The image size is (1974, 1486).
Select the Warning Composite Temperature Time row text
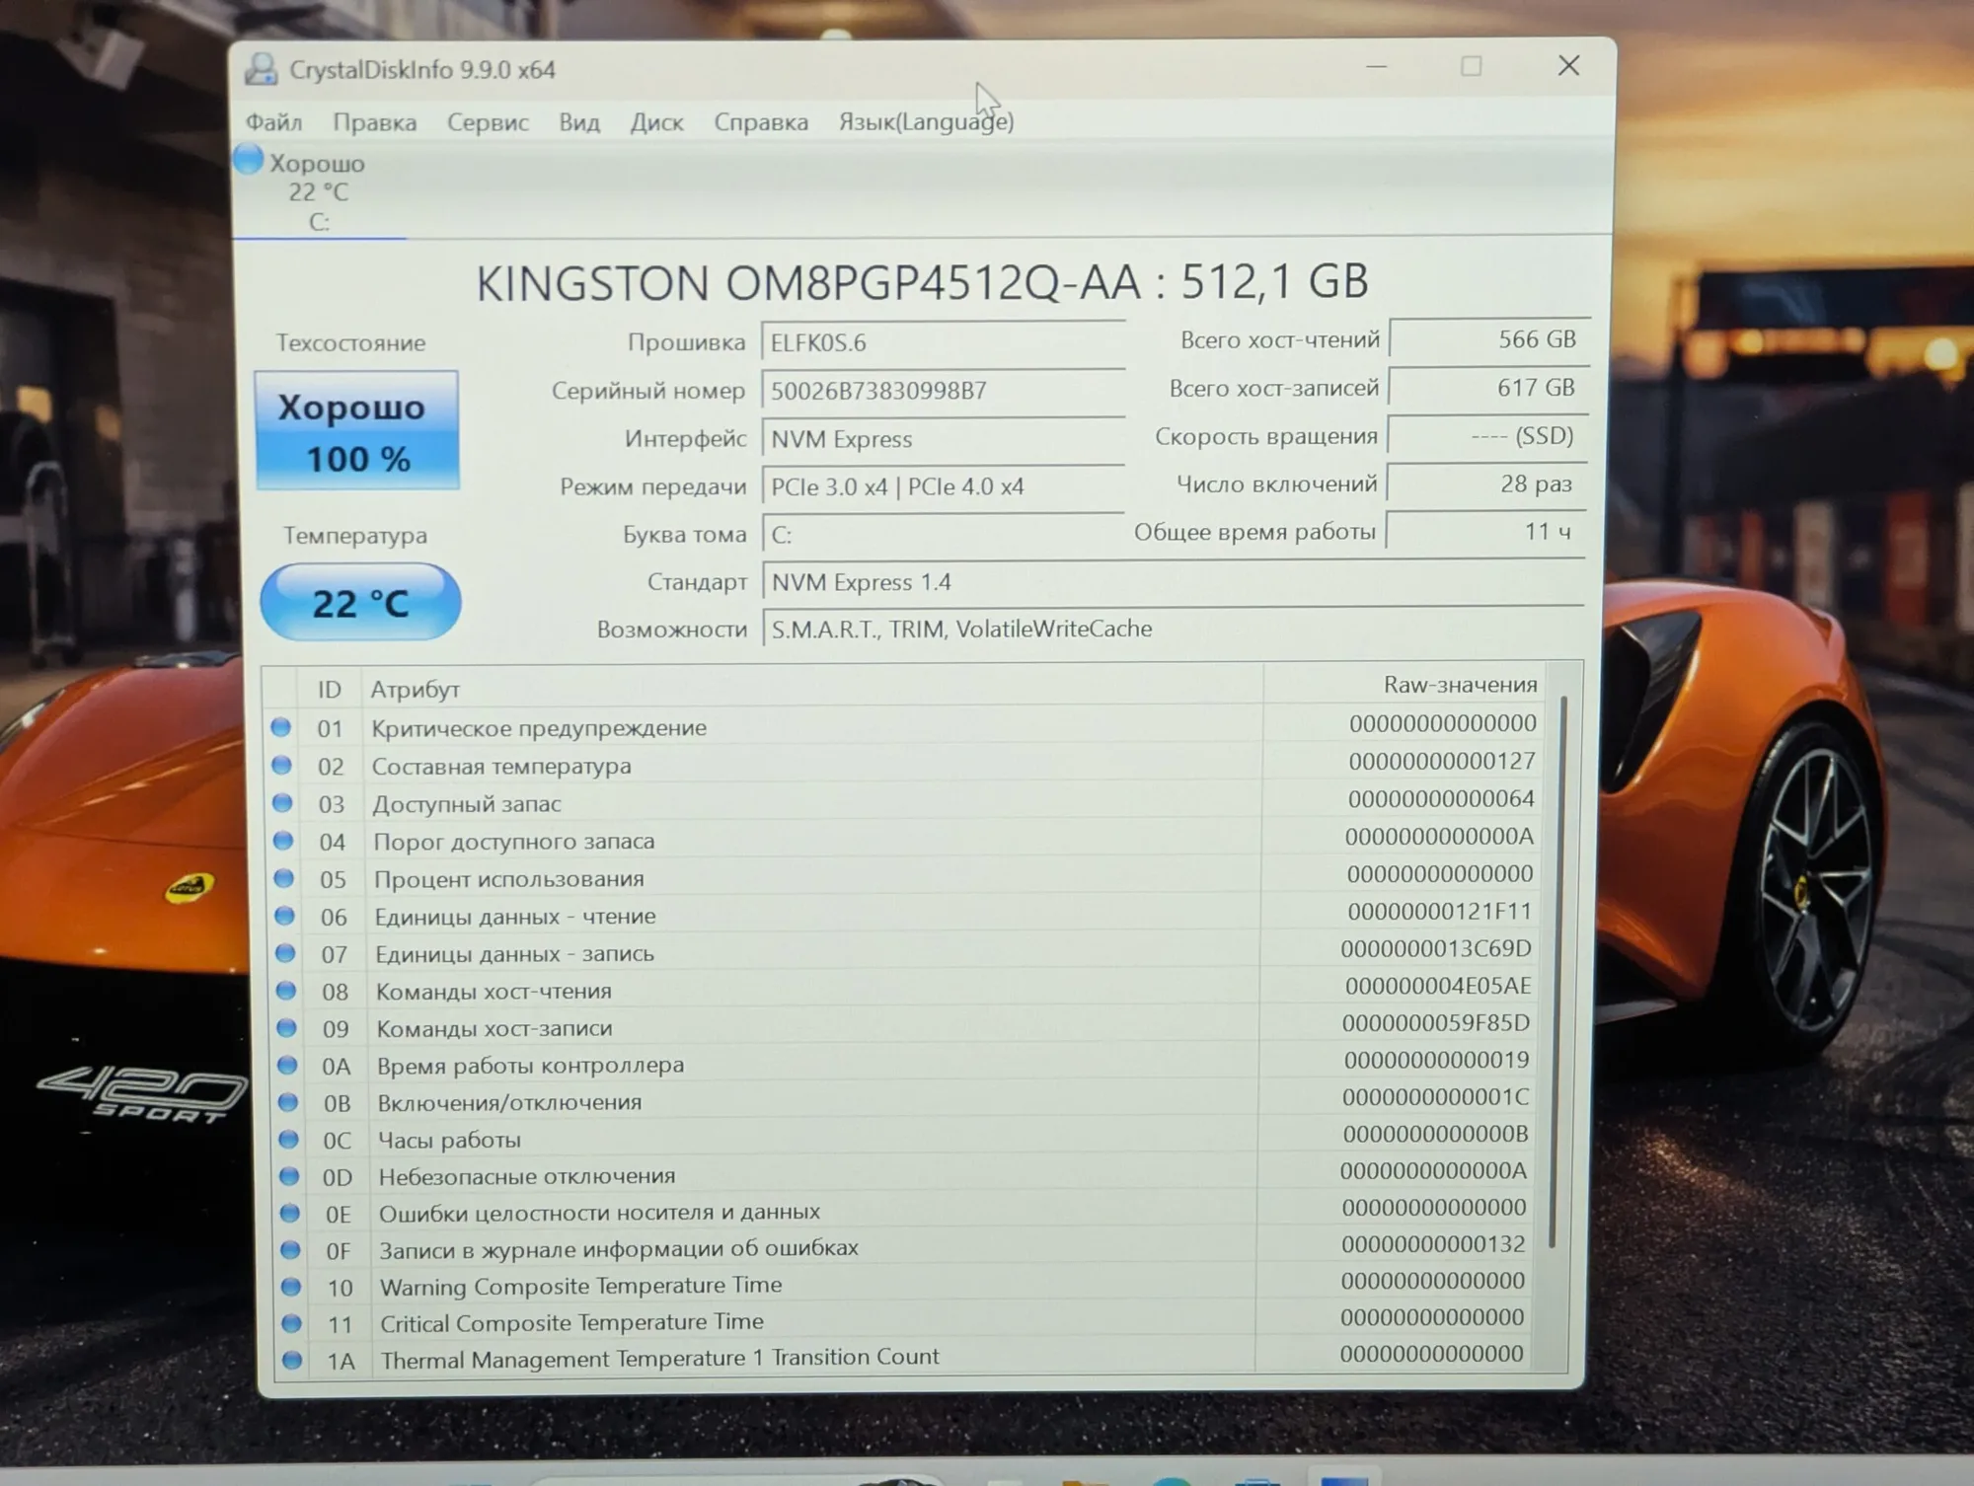pyautogui.click(x=580, y=1286)
